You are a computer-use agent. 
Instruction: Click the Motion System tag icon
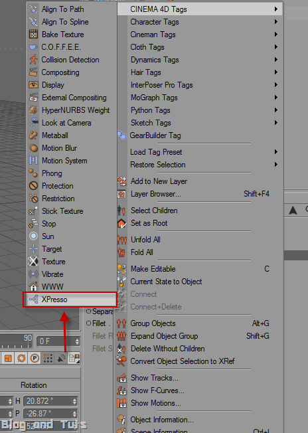[33, 161]
